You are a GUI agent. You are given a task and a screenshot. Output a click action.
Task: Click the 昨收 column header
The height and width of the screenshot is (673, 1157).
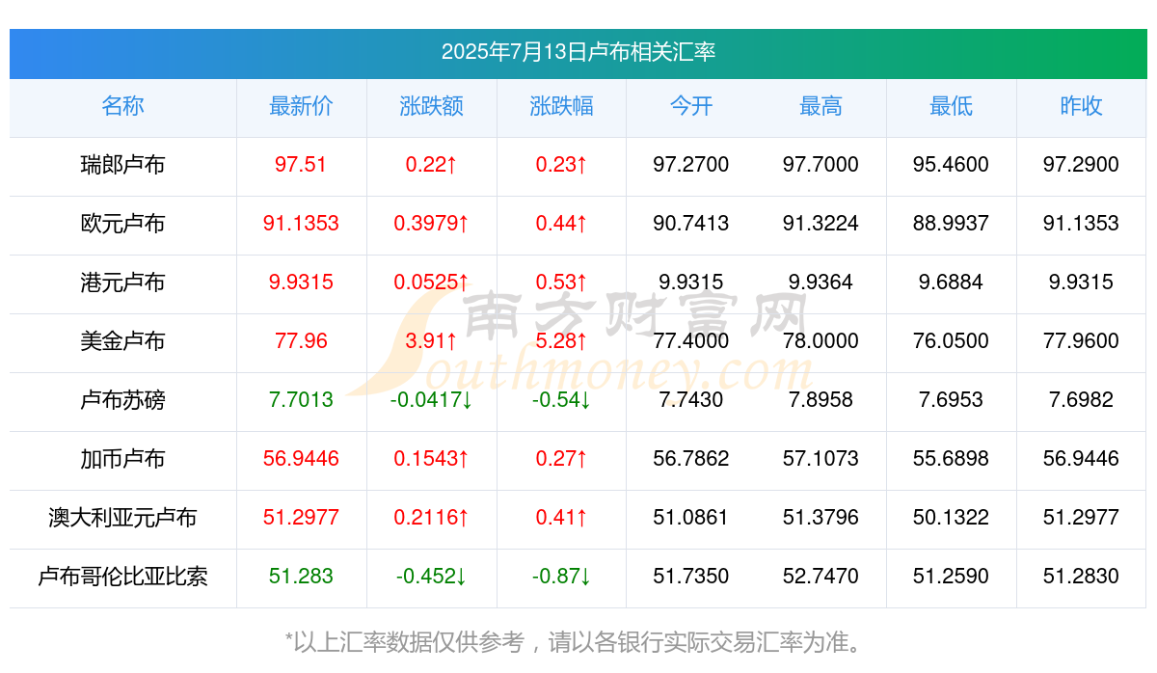point(1081,106)
